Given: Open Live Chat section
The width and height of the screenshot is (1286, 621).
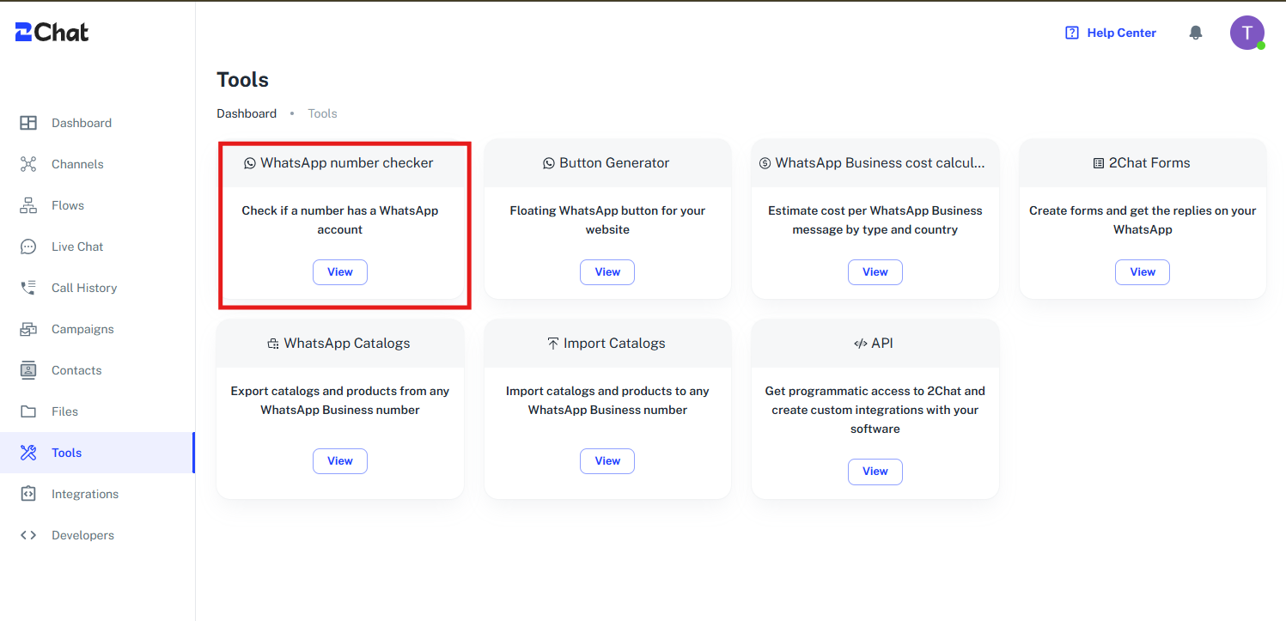Looking at the screenshot, I should tap(77, 247).
